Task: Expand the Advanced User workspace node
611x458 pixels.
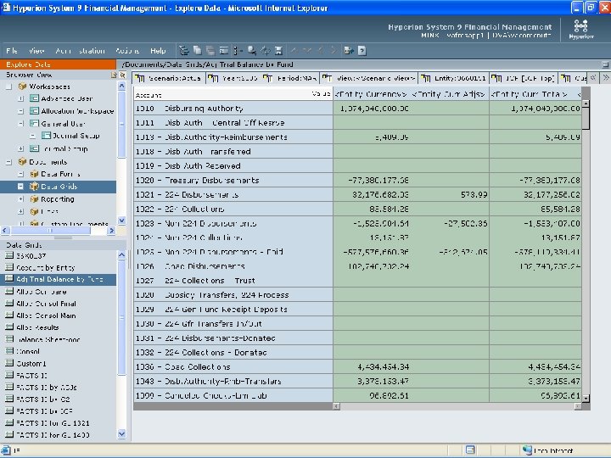Action: [x=20, y=98]
